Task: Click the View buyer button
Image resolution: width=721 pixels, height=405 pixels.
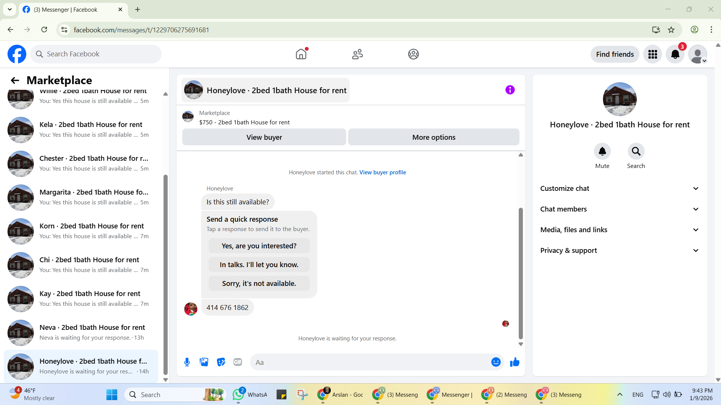Action: [x=264, y=137]
